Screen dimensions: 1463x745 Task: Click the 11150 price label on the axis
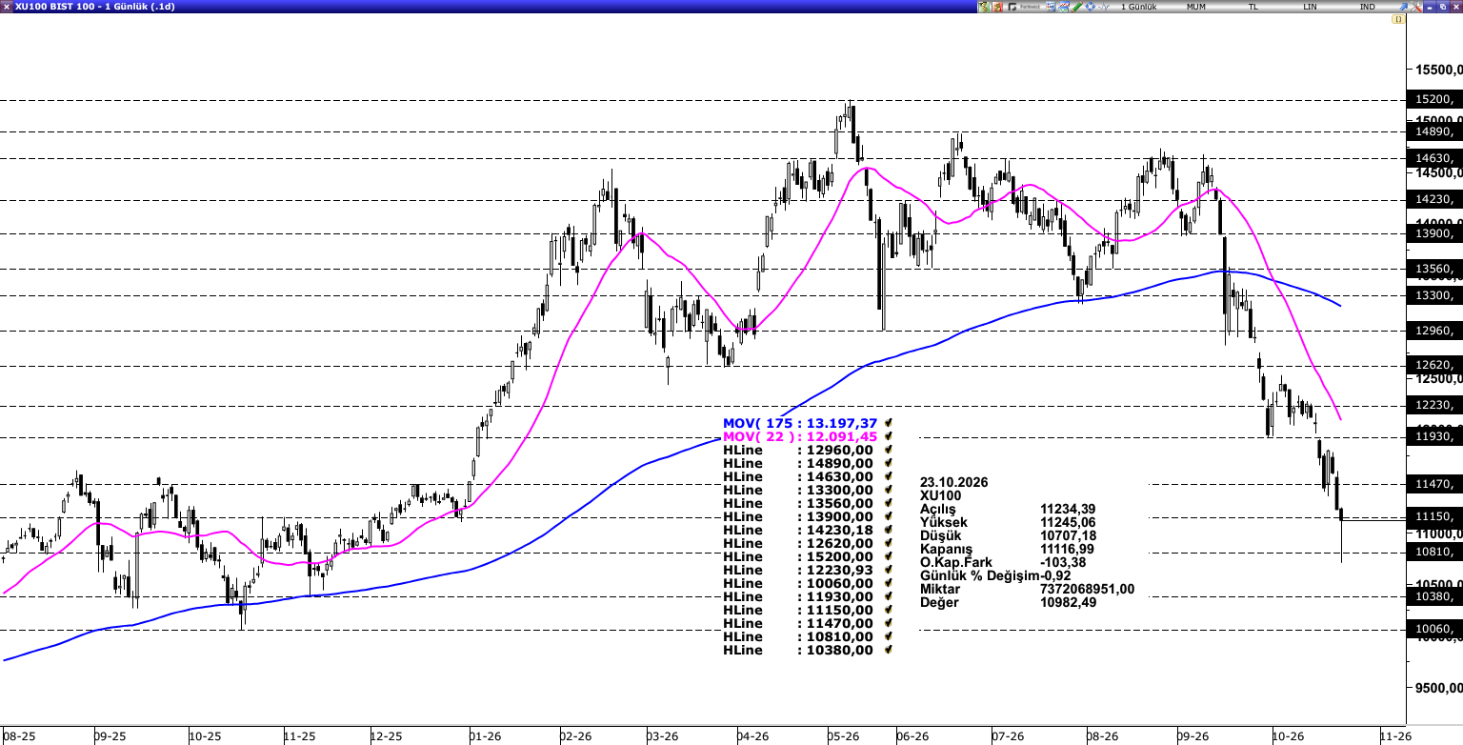click(x=1436, y=516)
